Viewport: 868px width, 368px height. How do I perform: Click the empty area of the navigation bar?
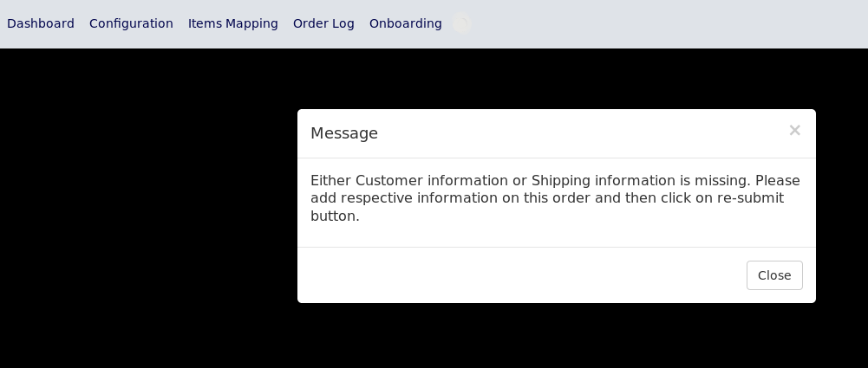(664, 23)
